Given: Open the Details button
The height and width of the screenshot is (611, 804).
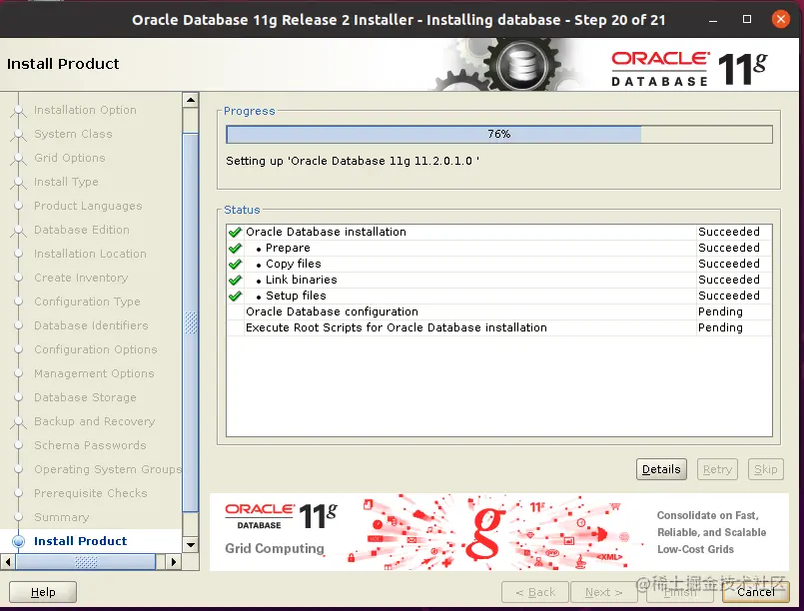Looking at the screenshot, I should 661,469.
